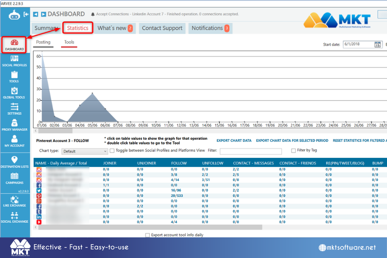
Task: Open the Tools section in sidebar
Action: (14, 77)
